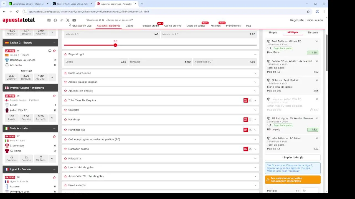The width and height of the screenshot is (355, 199).
Task: Open bet builder icon on Total Tiros De Esquina
Action: coord(245,100)
